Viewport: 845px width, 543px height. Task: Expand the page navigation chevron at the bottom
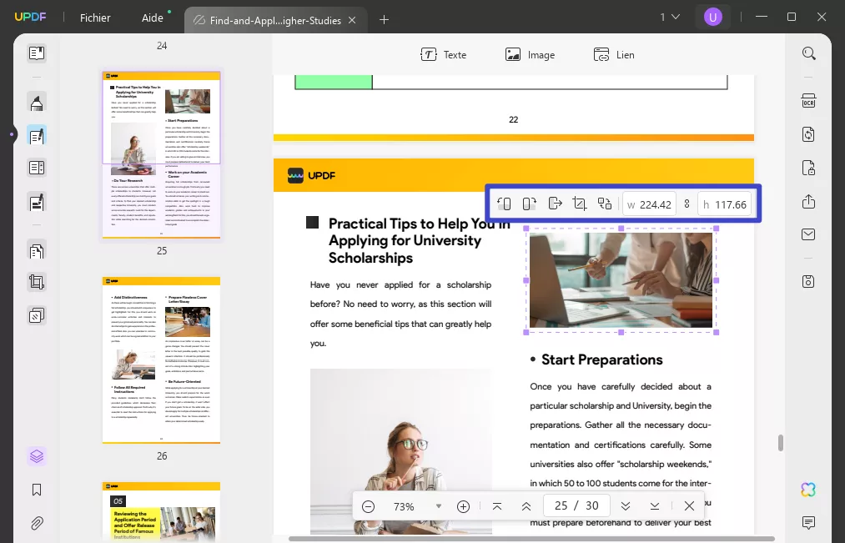tap(626, 505)
